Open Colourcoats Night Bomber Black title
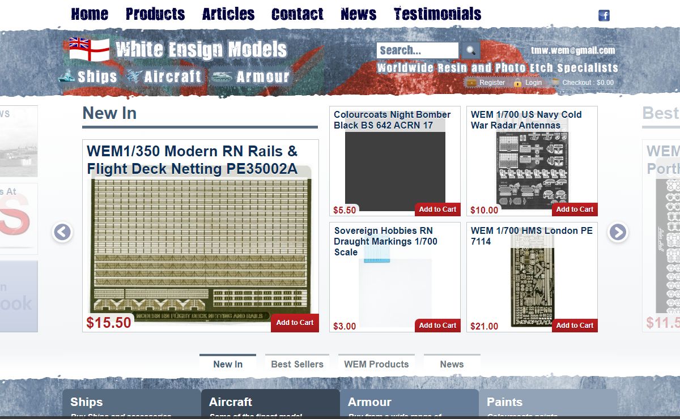This screenshot has height=419, width=680. click(x=392, y=120)
